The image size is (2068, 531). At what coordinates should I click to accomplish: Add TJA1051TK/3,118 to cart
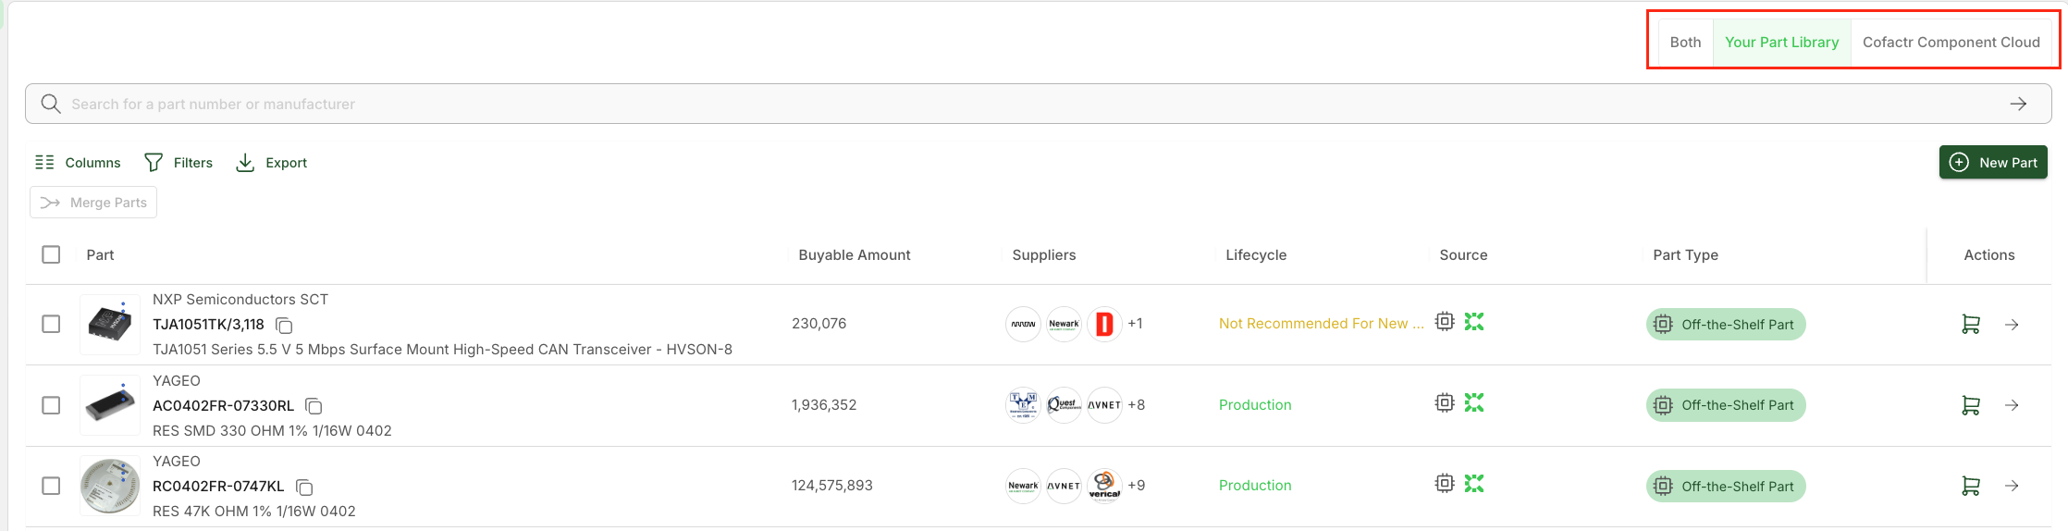pyautogui.click(x=1971, y=325)
